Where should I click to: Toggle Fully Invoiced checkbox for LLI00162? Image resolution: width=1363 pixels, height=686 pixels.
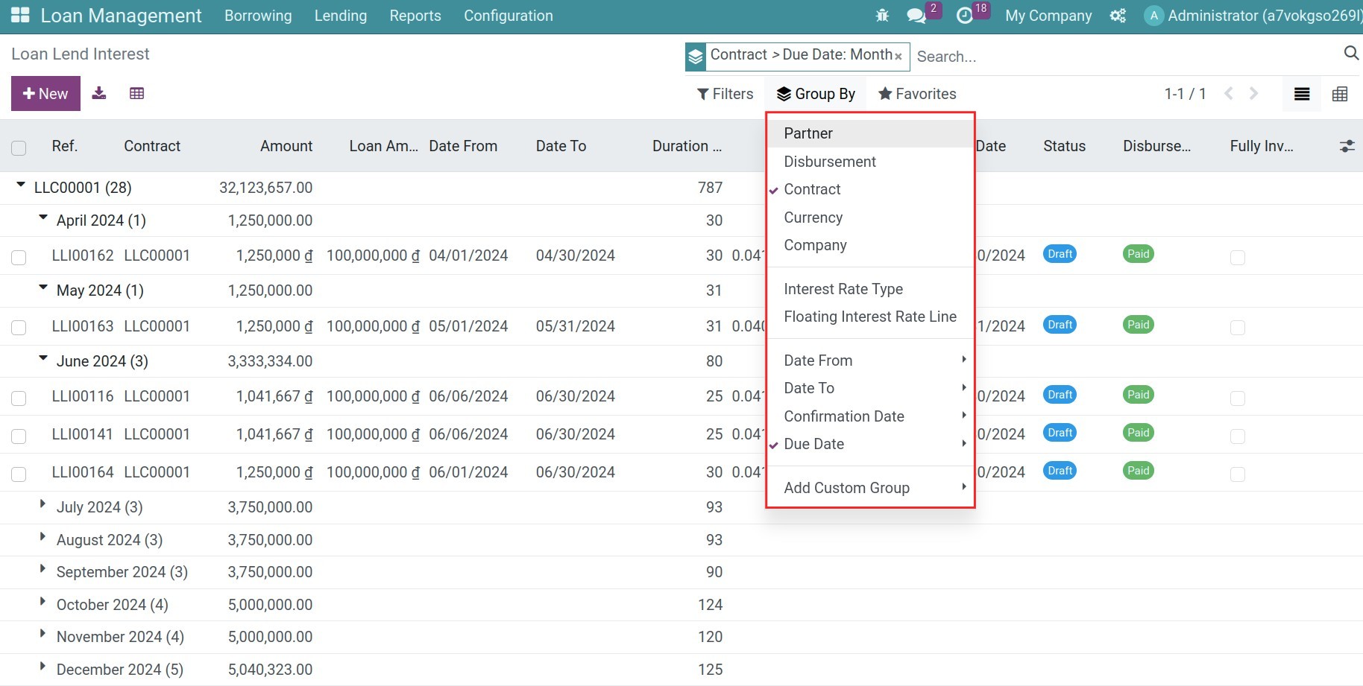(1238, 257)
